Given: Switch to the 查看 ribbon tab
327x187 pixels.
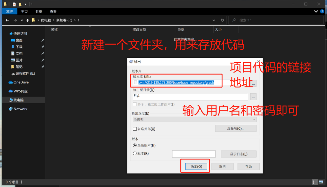Looking at the screenshot, I should (x=53, y=12).
